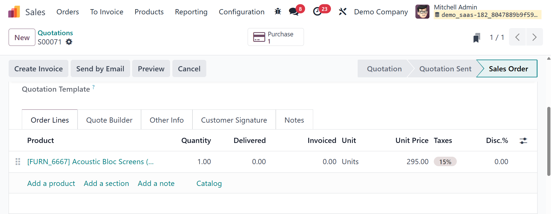Go to next record with right chevron
Viewport: 551px width, 214px height.
click(534, 37)
